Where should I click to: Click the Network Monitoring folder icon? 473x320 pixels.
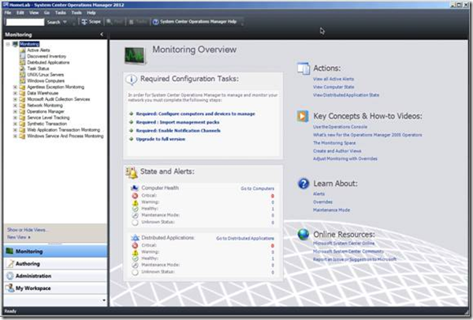22,106
